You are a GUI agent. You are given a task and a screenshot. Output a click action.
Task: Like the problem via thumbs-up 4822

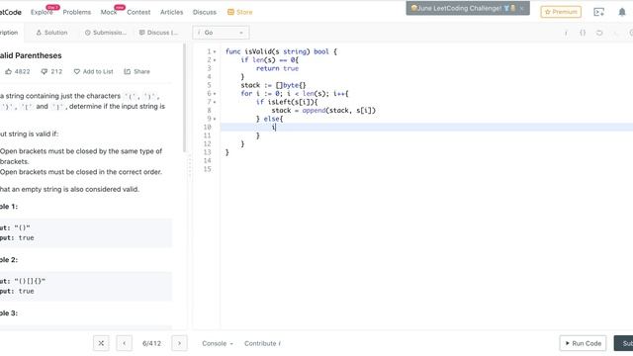tap(18, 71)
